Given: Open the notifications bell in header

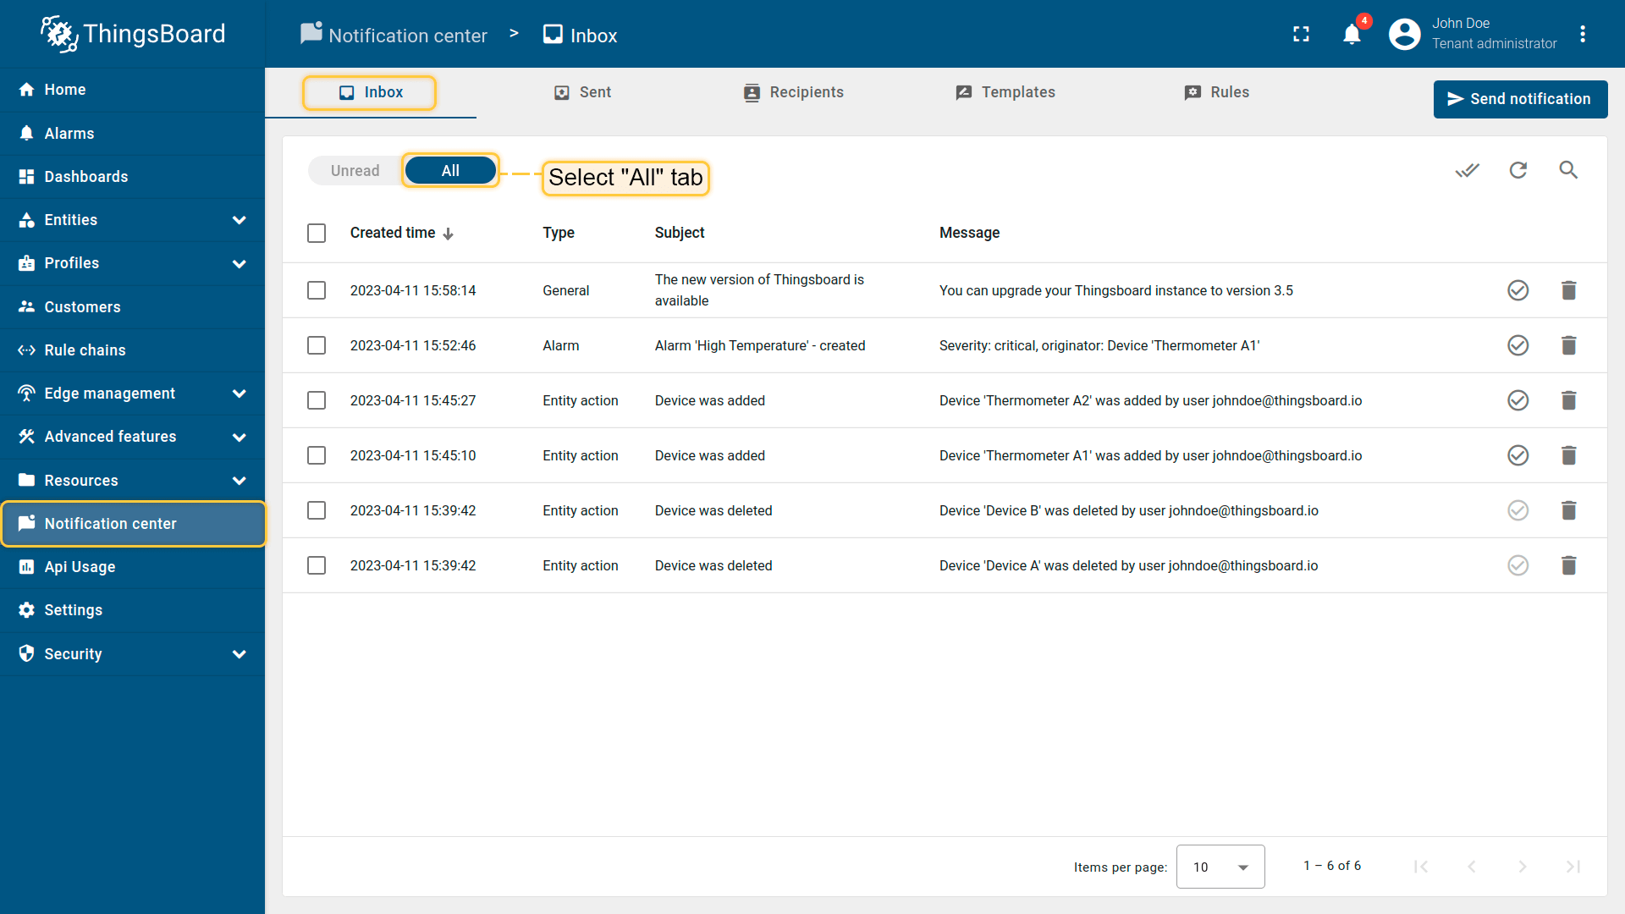Looking at the screenshot, I should click(x=1352, y=34).
